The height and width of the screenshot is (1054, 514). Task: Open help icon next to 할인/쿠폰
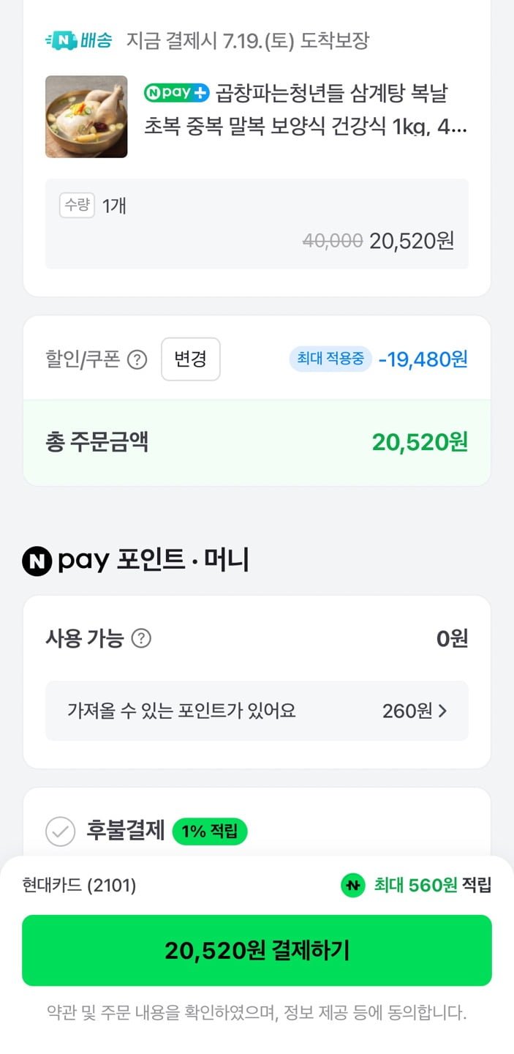137,360
